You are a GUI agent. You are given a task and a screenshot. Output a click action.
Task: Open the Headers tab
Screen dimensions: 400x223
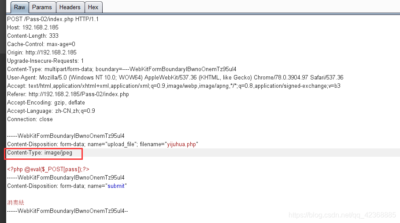tap(70, 7)
